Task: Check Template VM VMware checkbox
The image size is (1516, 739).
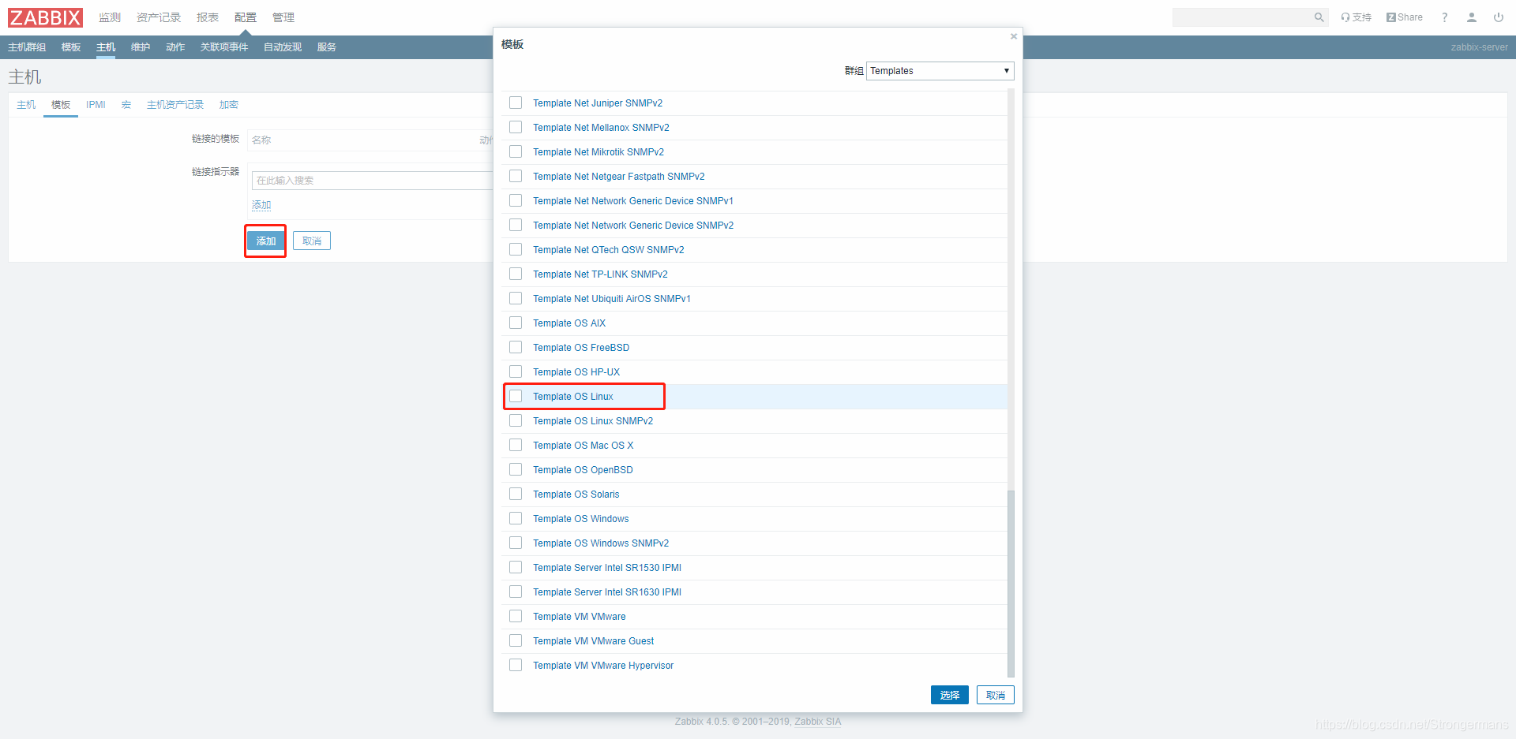Action: 516,616
